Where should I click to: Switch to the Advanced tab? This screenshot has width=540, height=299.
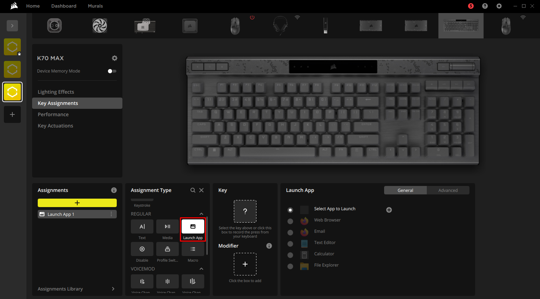448,190
